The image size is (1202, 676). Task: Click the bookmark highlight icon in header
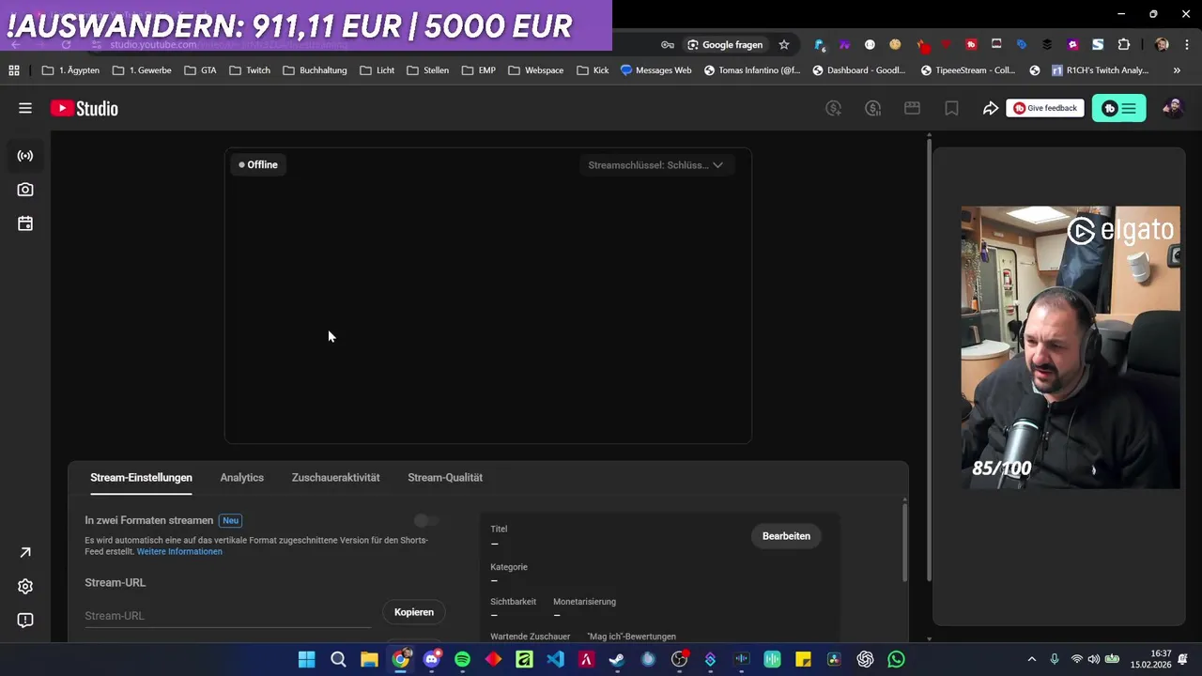pos(951,108)
